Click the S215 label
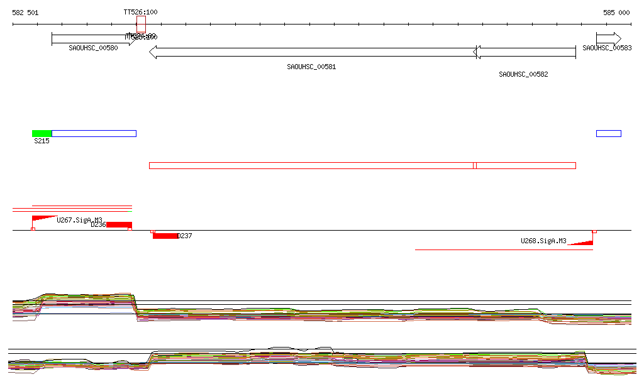Screen dimensions: 644x384 (42, 141)
